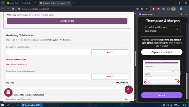Viewport: 189px width, 107px height.
Task: Click the page horizontal scrollbar
Action: 66,102
